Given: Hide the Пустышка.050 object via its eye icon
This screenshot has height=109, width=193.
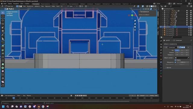Looking at the screenshot, I should click(189, 33).
